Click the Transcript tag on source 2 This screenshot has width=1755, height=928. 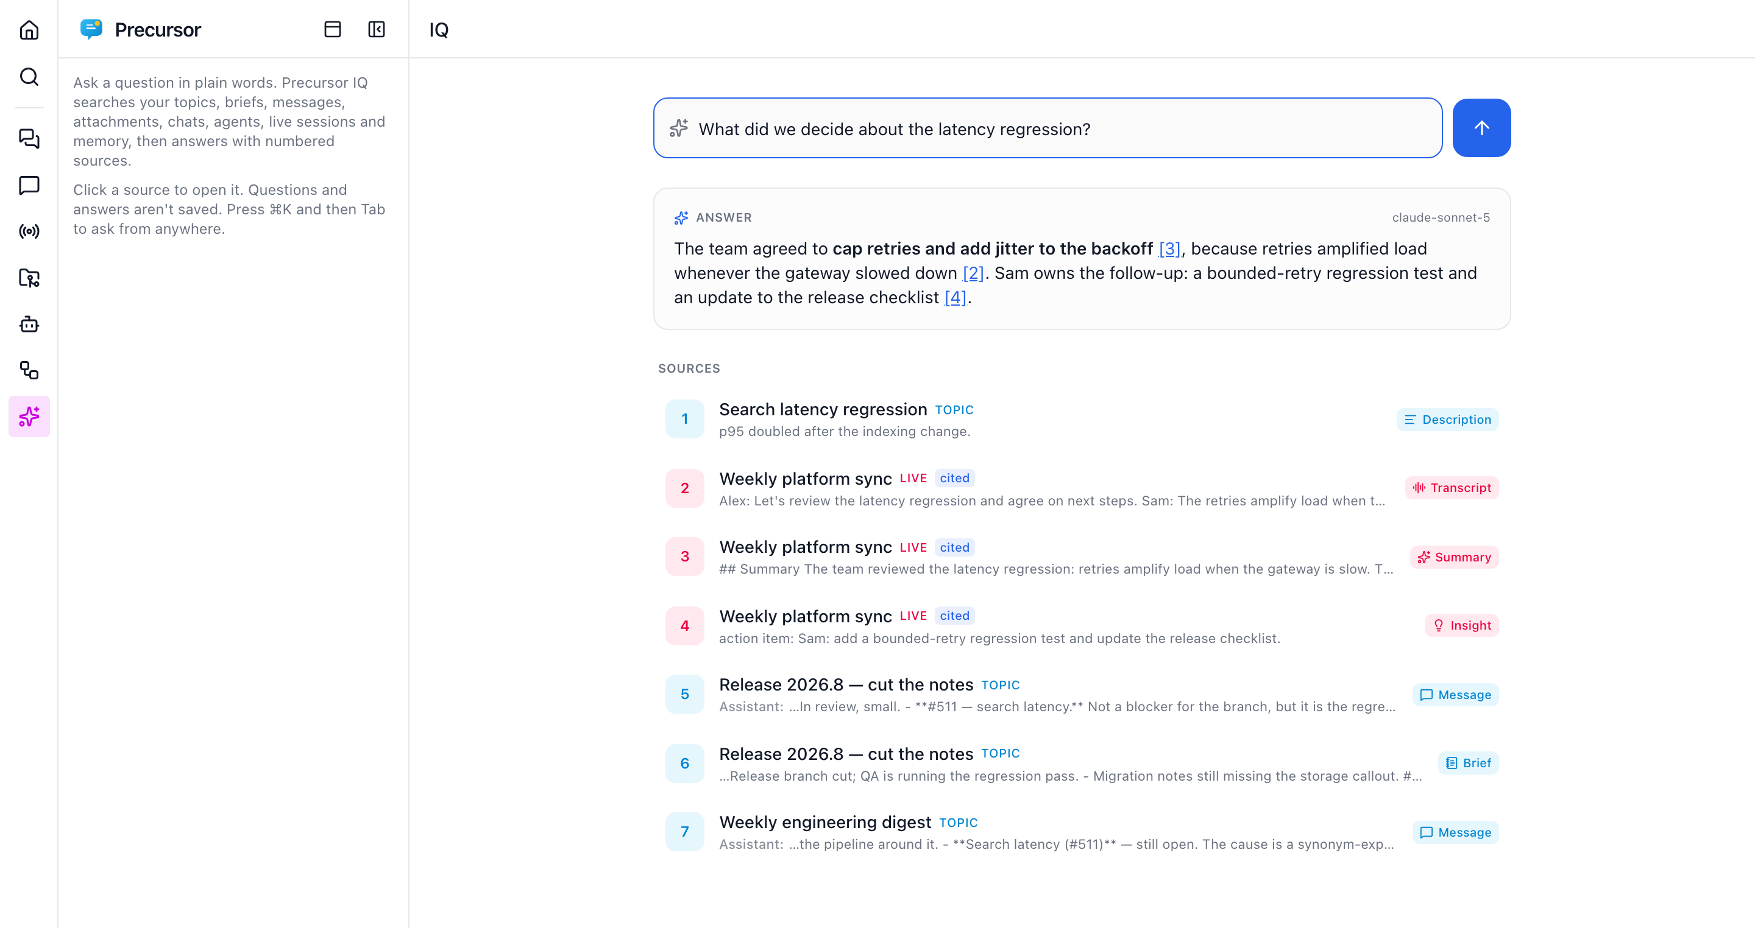tap(1451, 488)
